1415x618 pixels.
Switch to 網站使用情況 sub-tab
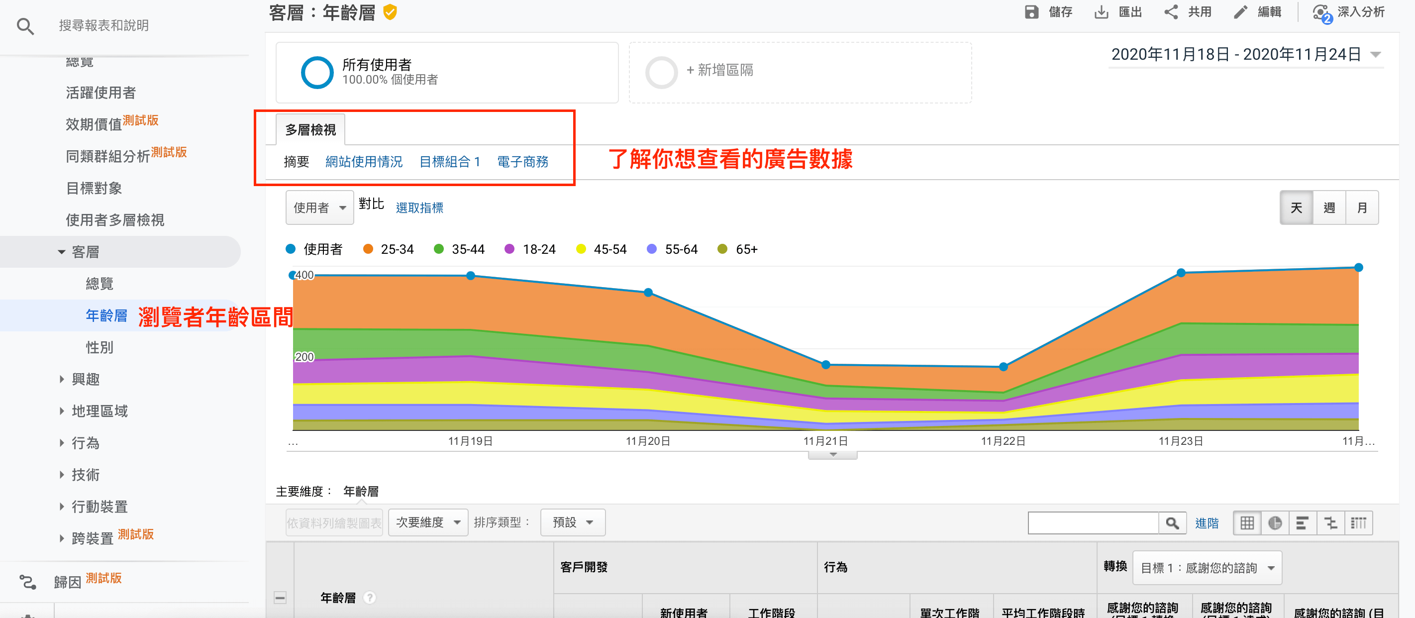pos(364,162)
